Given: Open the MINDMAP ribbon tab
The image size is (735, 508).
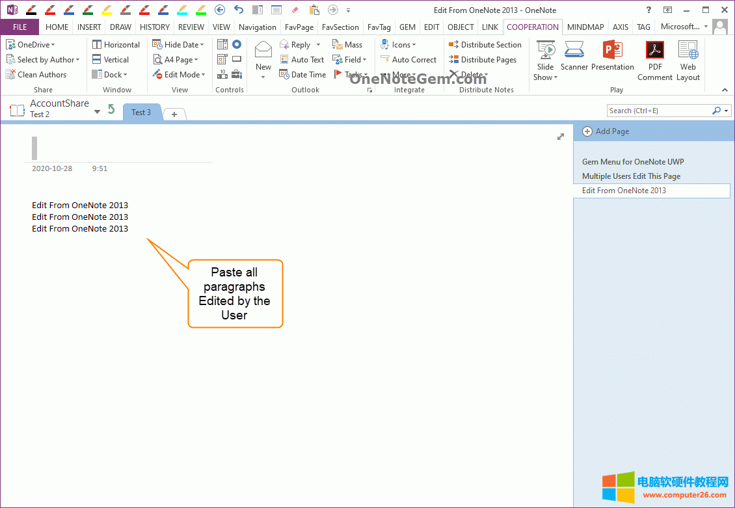Looking at the screenshot, I should tap(585, 27).
